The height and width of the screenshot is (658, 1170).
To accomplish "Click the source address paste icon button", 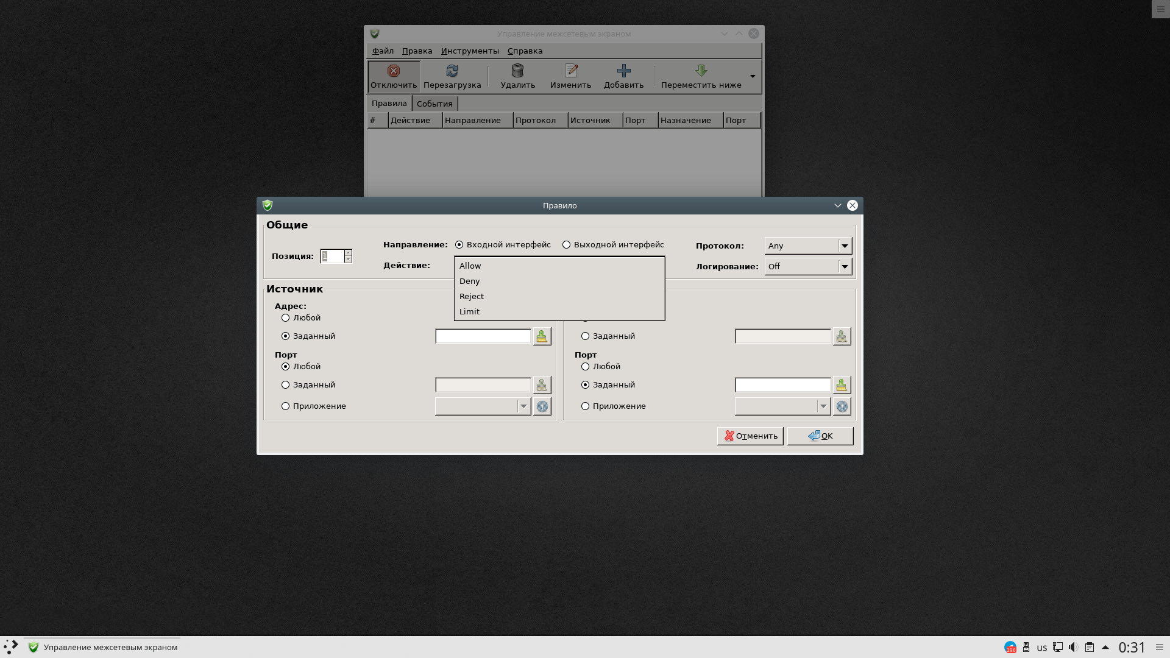I will [x=541, y=336].
